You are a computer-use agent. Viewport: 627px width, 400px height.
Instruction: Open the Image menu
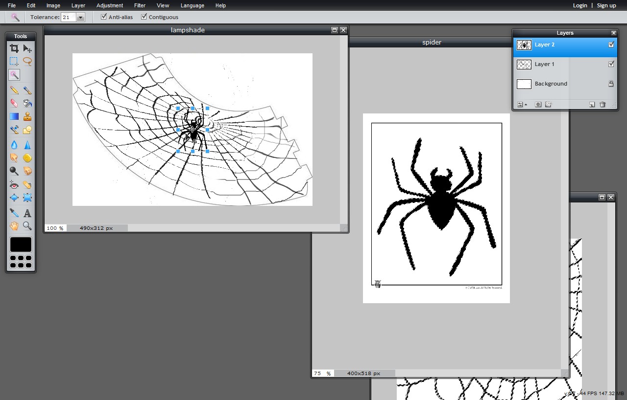pyautogui.click(x=53, y=5)
